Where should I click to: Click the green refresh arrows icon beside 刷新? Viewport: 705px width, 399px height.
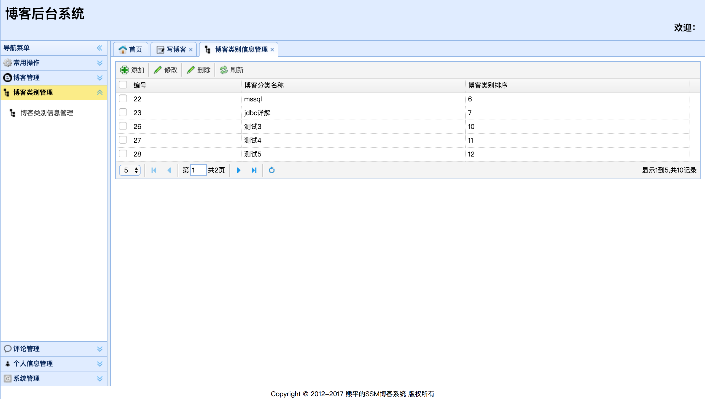click(224, 70)
